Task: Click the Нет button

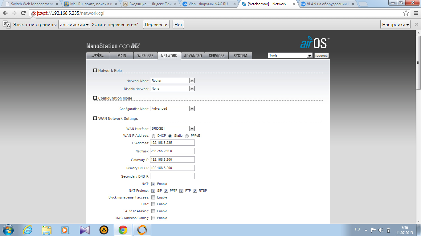Action: pyautogui.click(x=178, y=25)
